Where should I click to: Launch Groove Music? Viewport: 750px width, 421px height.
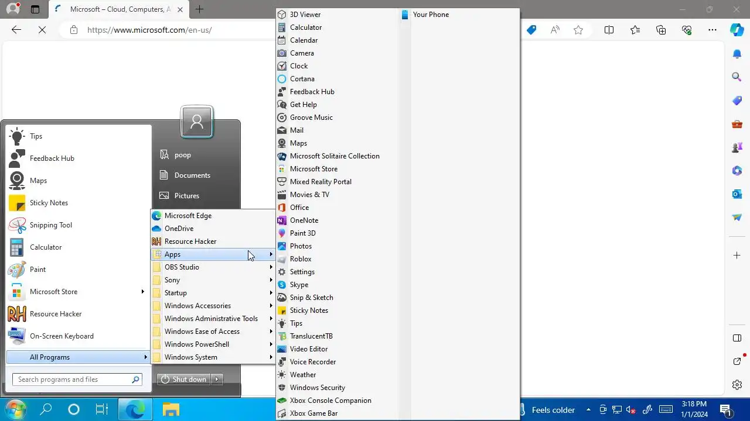click(337, 118)
